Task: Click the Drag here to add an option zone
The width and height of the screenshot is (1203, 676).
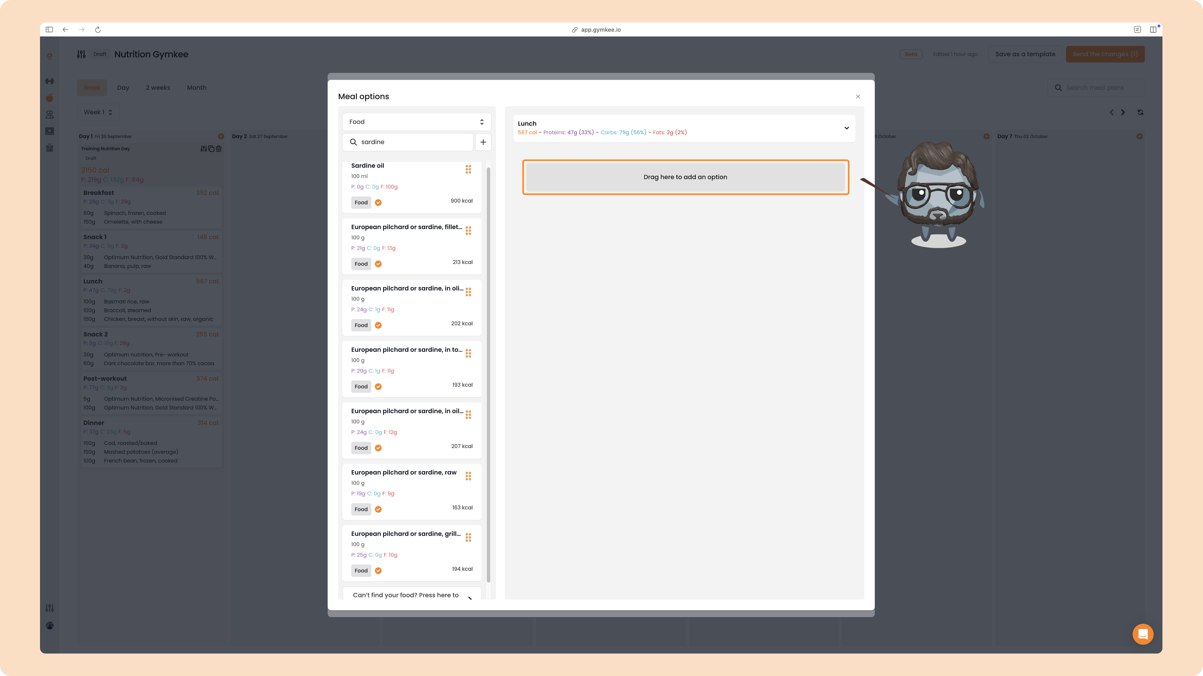Action: pyautogui.click(x=685, y=177)
